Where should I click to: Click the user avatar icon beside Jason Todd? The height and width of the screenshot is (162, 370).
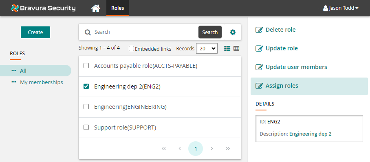coord(326,8)
